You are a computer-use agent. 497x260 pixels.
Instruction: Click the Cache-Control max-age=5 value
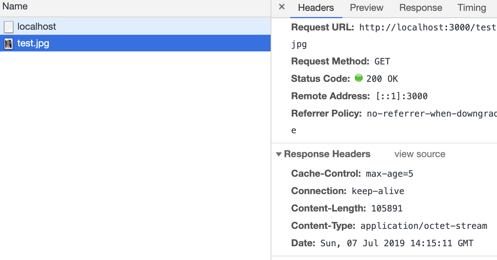click(389, 174)
